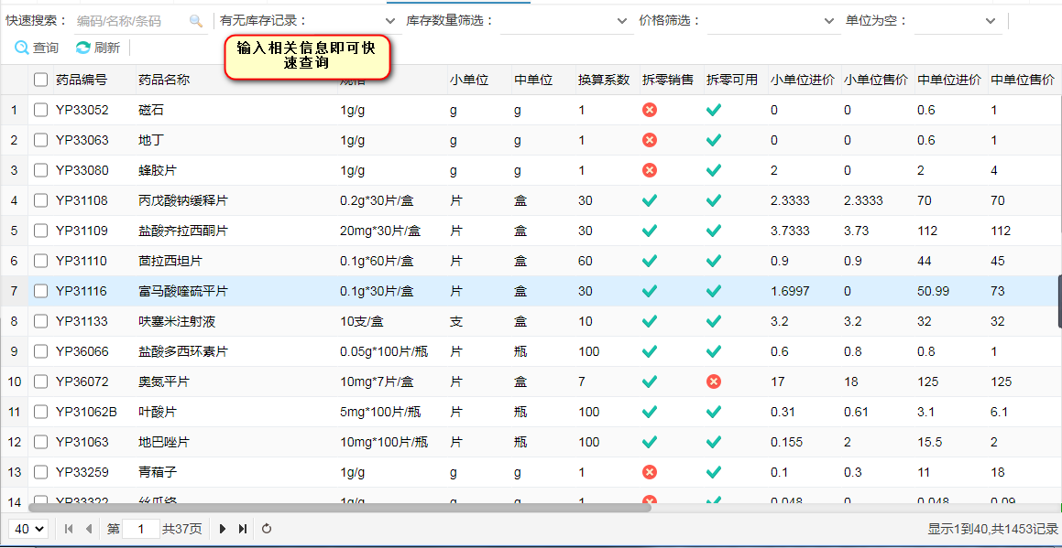Viewport: 1062px width, 548px height.
Task: Click 拆零可用 checkmark for 地巴唑片
Action: (x=713, y=442)
